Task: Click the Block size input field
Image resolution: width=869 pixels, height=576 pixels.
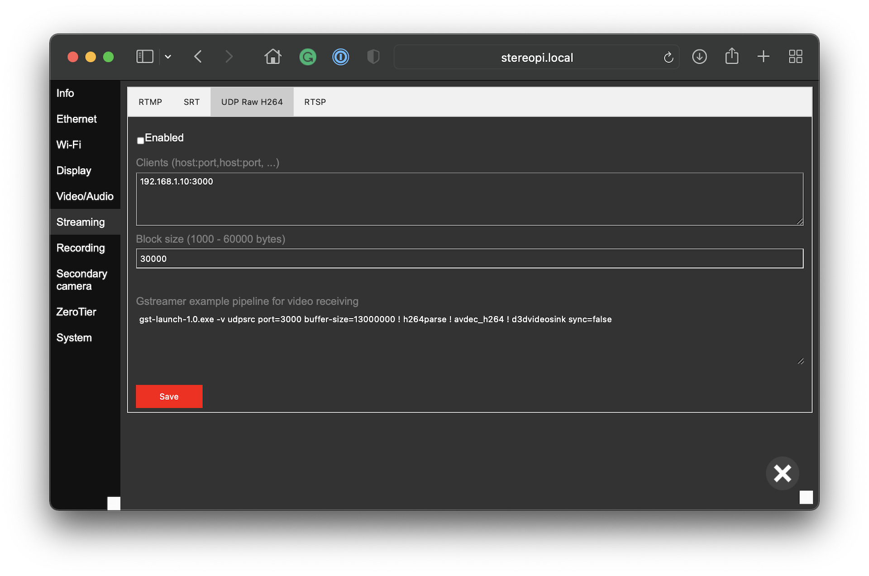Action: [x=469, y=259]
